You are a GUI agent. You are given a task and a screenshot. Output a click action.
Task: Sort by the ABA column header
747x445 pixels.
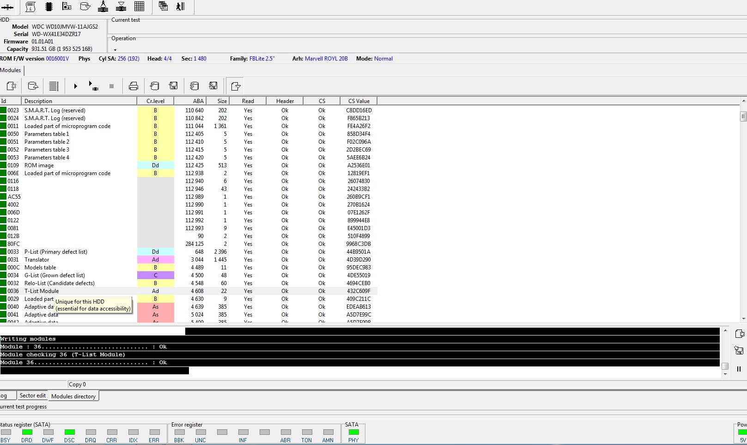tap(190, 101)
